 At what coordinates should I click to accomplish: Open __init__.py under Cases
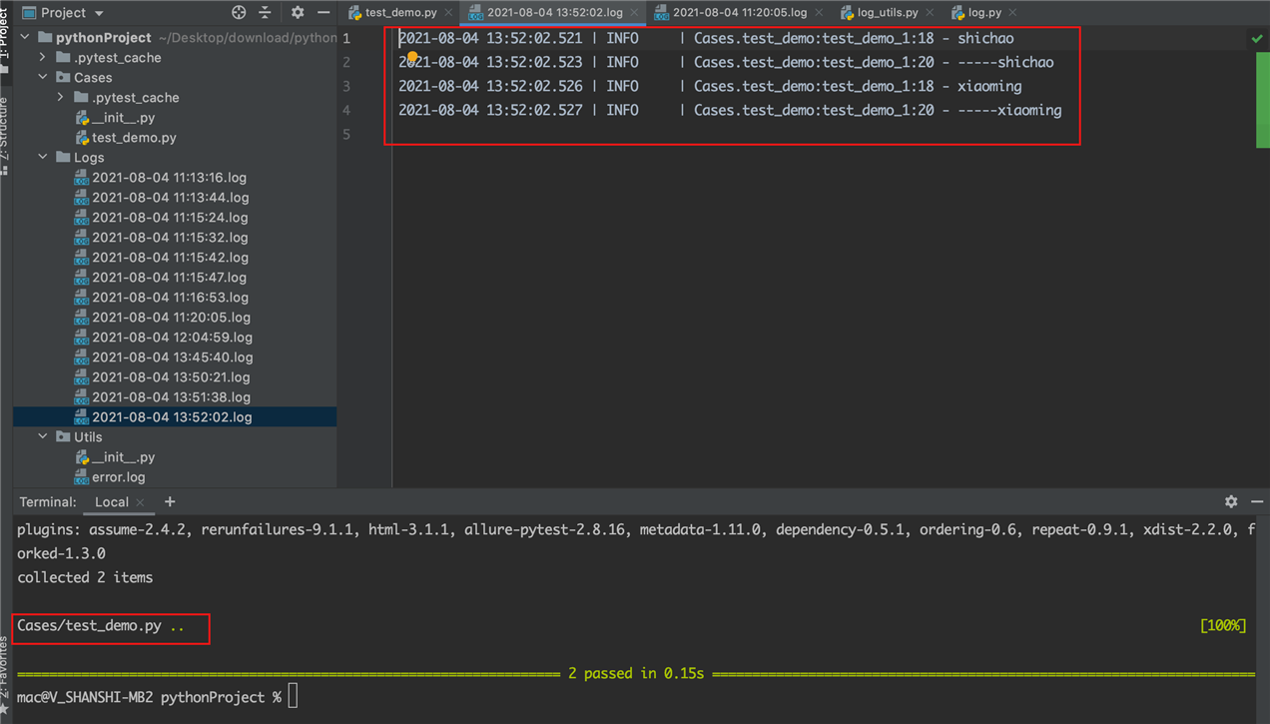point(123,117)
